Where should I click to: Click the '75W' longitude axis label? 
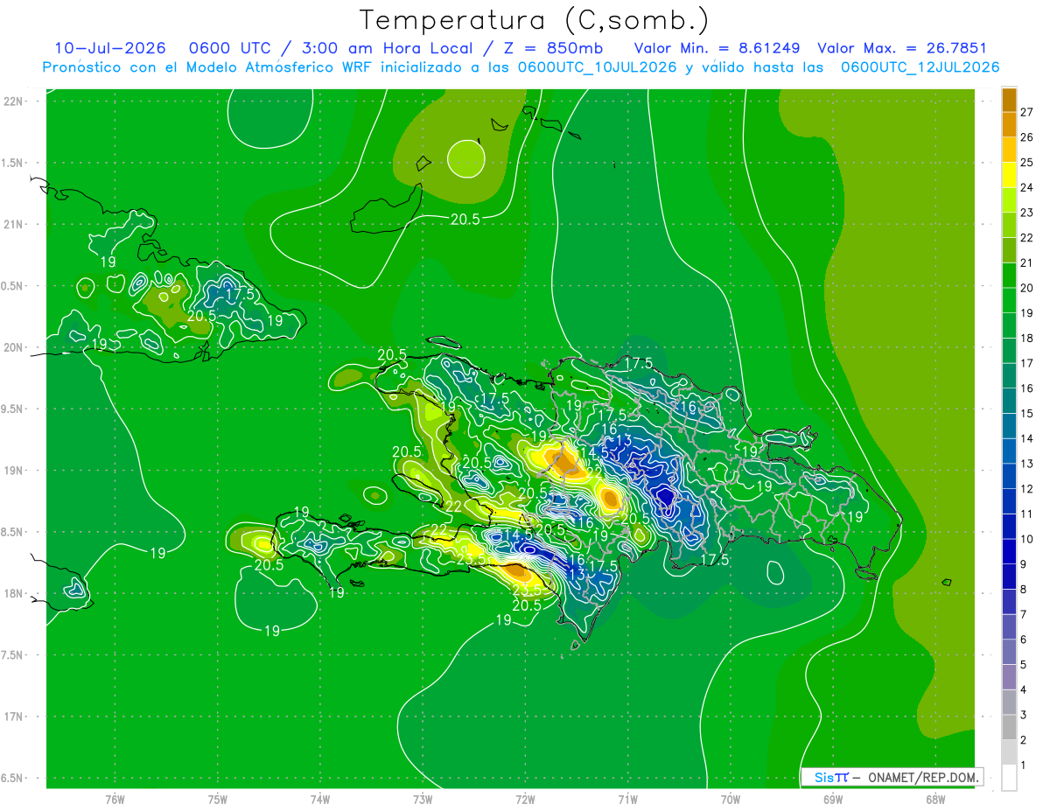tap(218, 800)
